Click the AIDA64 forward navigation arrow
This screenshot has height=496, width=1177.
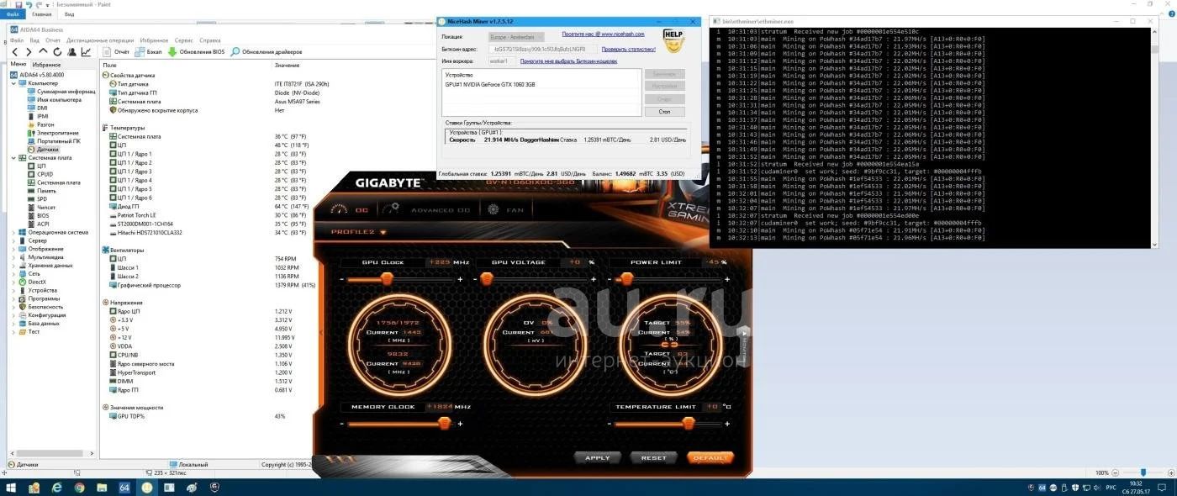click(29, 52)
